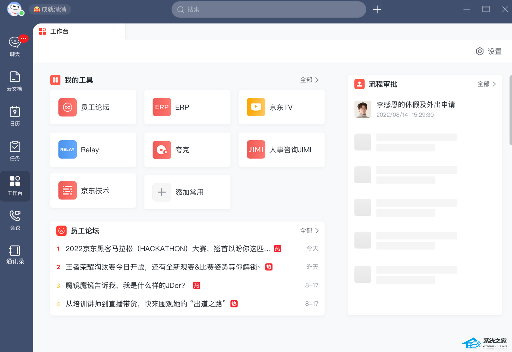Open the 魔镜魔镜告诉我 forum post
512x352 pixels.
pyautogui.click(x=125, y=286)
